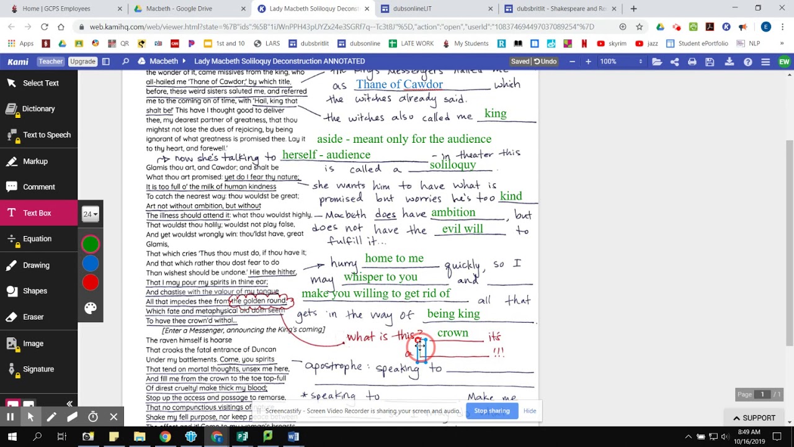Pick the red text color
Viewport: 794px width, 447px height.
[x=91, y=282]
